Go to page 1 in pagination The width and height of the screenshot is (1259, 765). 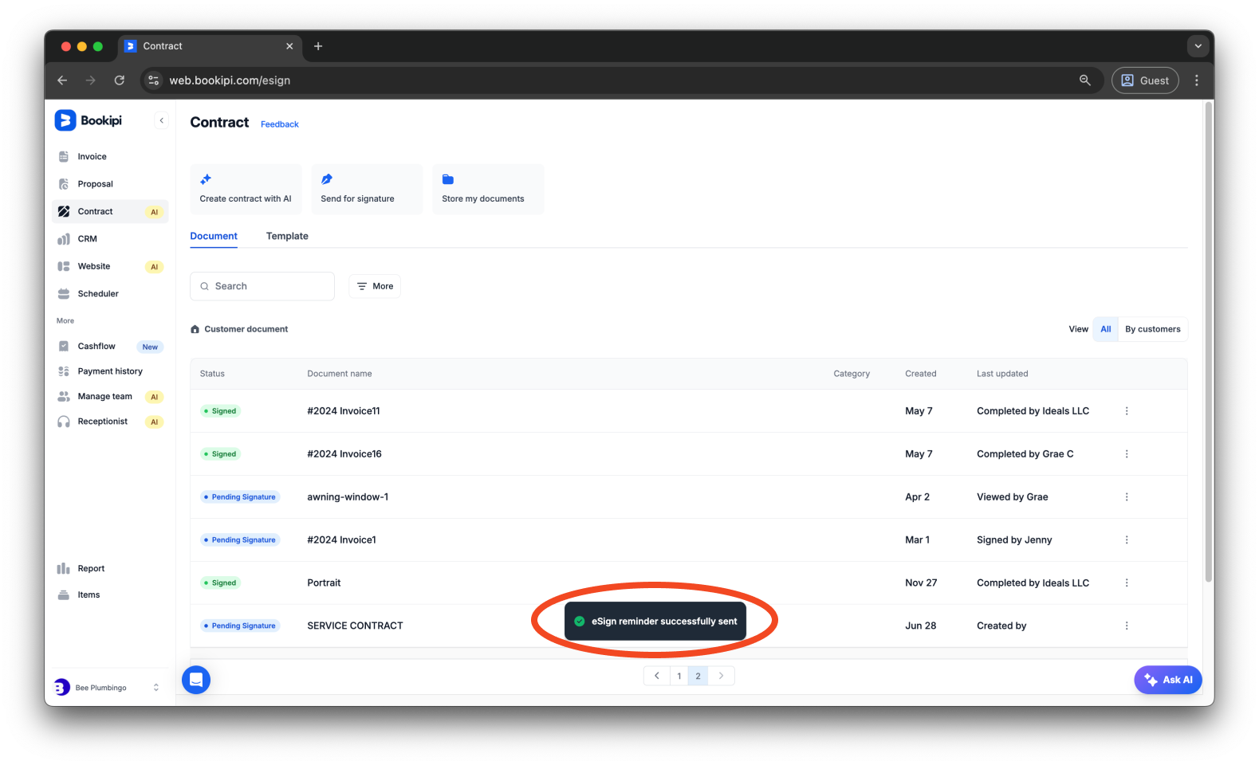click(x=679, y=676)
